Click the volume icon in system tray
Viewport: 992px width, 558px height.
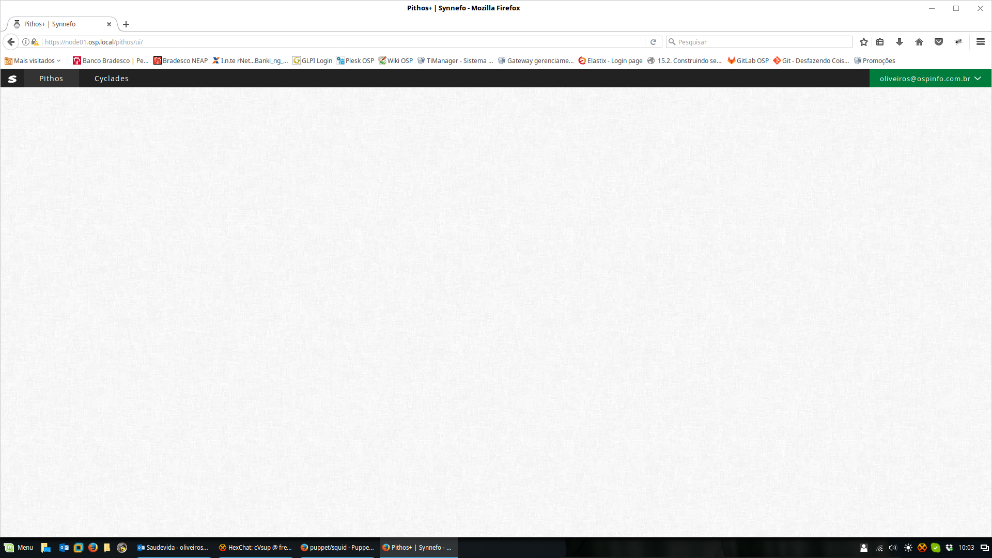(x=893, y=548)
